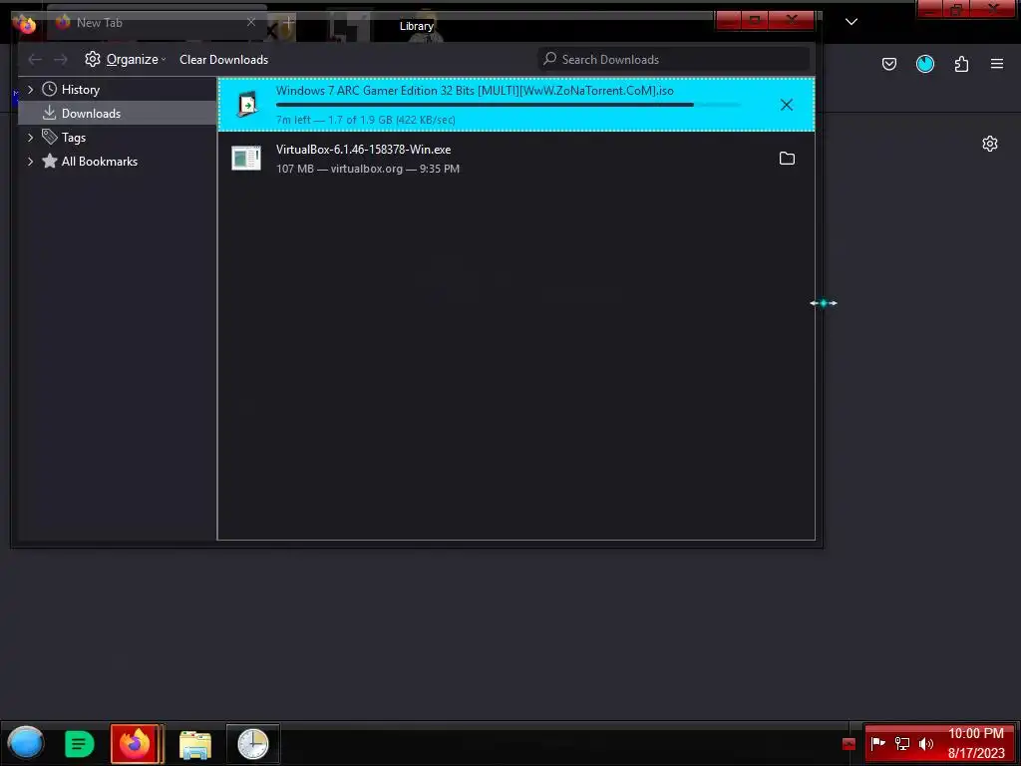Open folder containing VirtualBox installer
The height and width of the screenshot is (766, 1021).
tap(787, 159)
